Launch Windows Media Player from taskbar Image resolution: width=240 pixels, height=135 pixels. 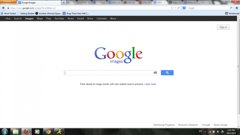[37, 132]
